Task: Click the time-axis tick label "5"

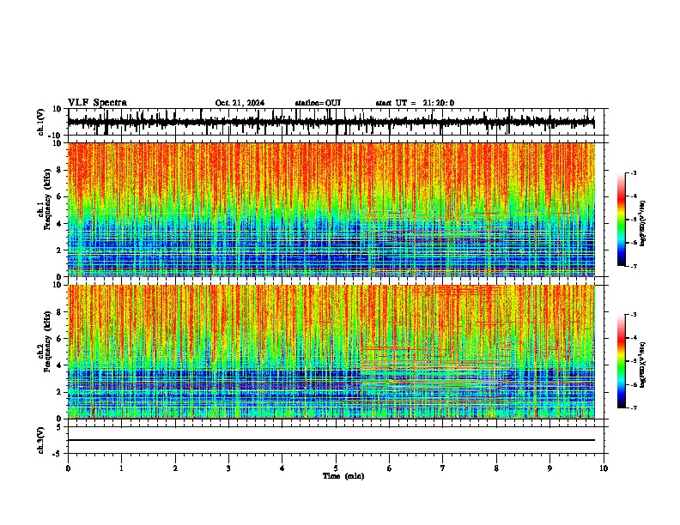Action: point(336,468)
